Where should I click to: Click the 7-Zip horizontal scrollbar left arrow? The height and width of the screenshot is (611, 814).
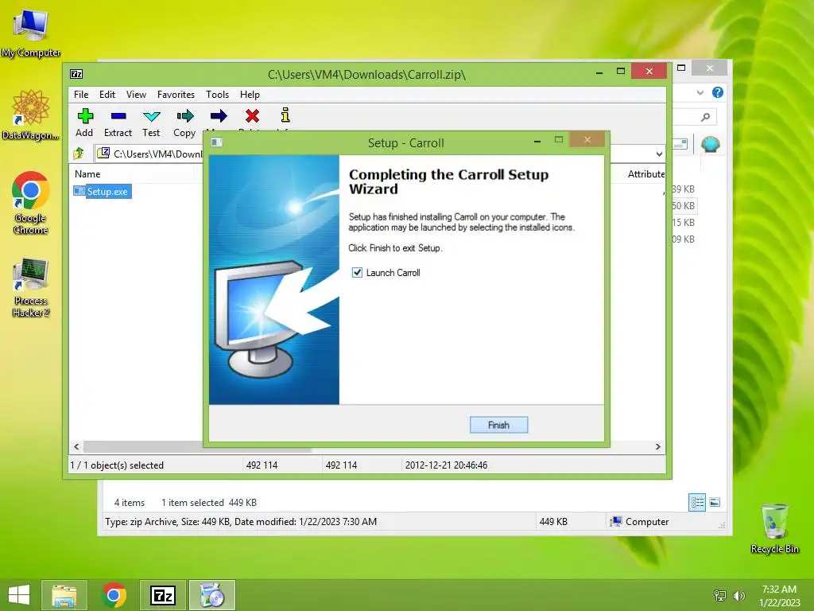click(x=77, y=447)
